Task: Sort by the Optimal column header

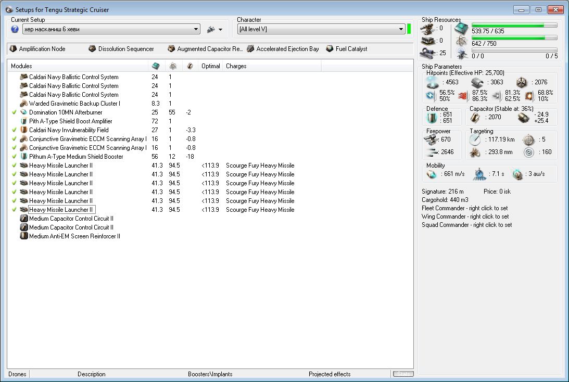Action: point(210,66)
